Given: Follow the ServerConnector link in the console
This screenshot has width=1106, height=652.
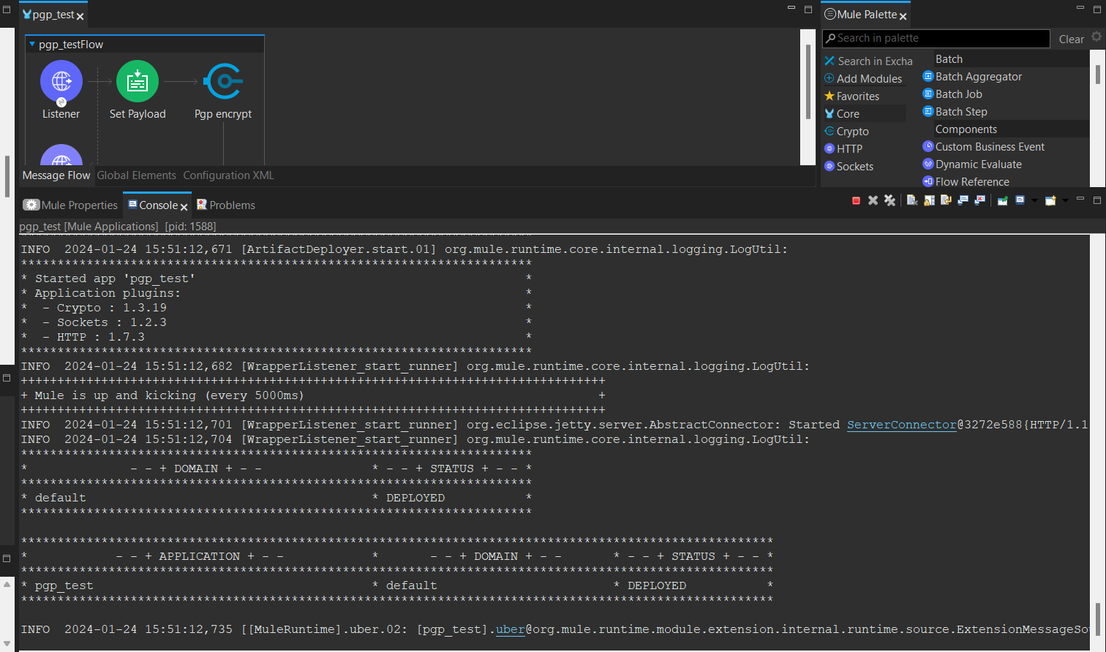Looking at the screenshot, I should (x=901, y=425).
